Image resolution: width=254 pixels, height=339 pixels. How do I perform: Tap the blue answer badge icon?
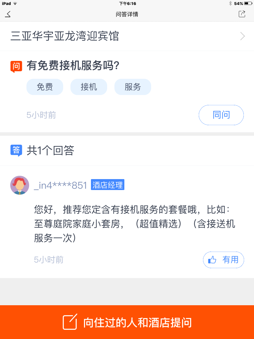coord(16,150)
